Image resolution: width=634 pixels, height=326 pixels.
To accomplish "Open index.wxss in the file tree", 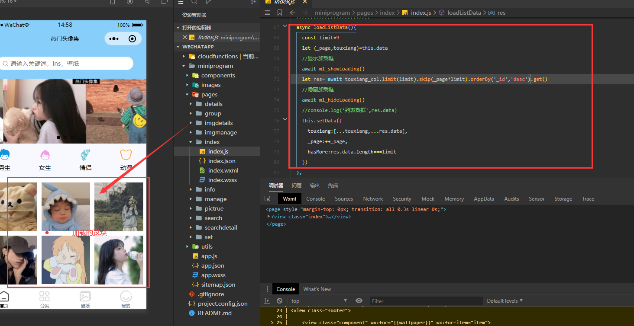I will [x=222, y=180].
